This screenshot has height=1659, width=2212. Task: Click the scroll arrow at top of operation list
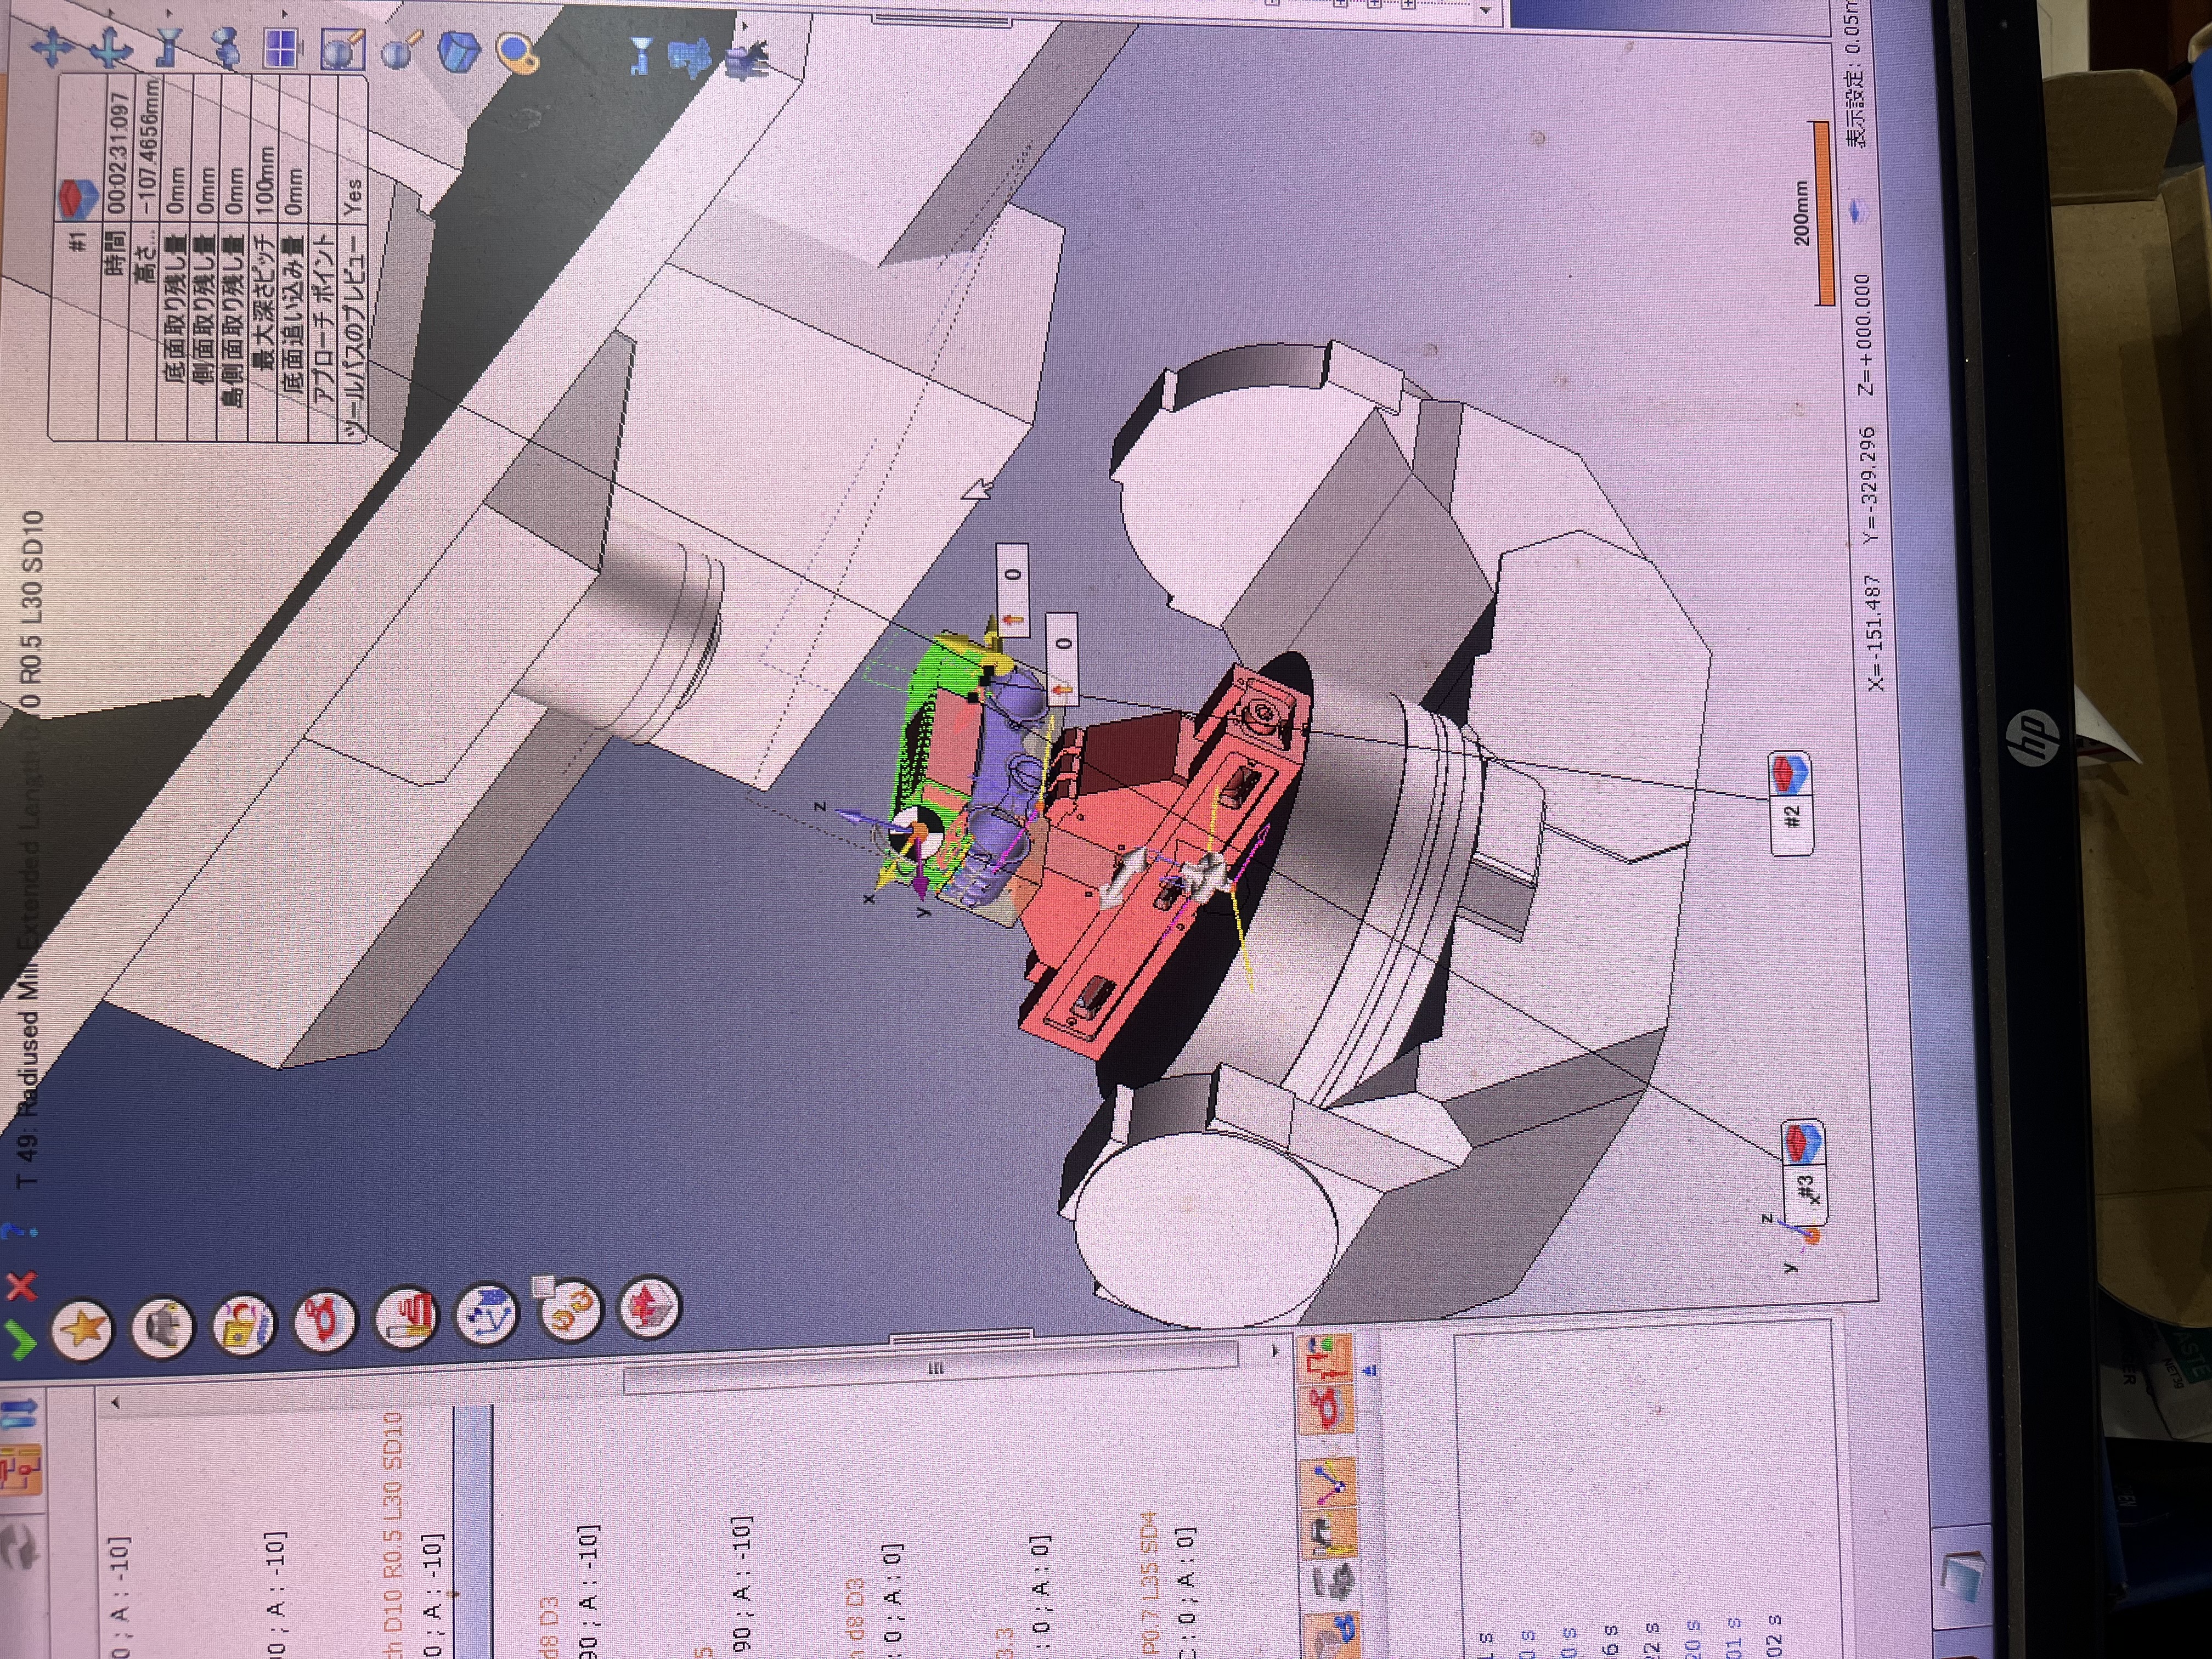coord(115,1403)
